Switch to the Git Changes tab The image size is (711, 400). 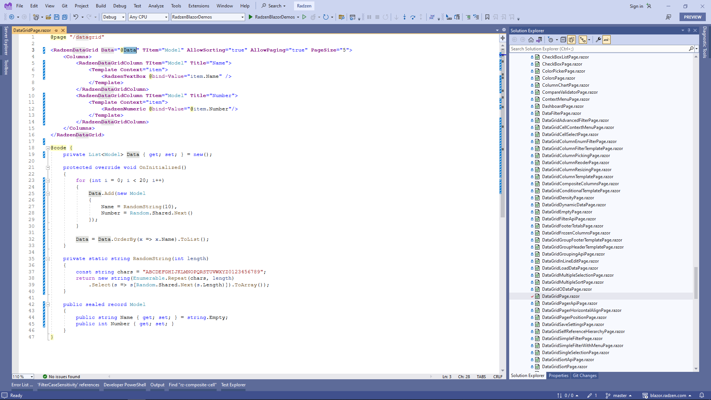(x=584, y=376)
